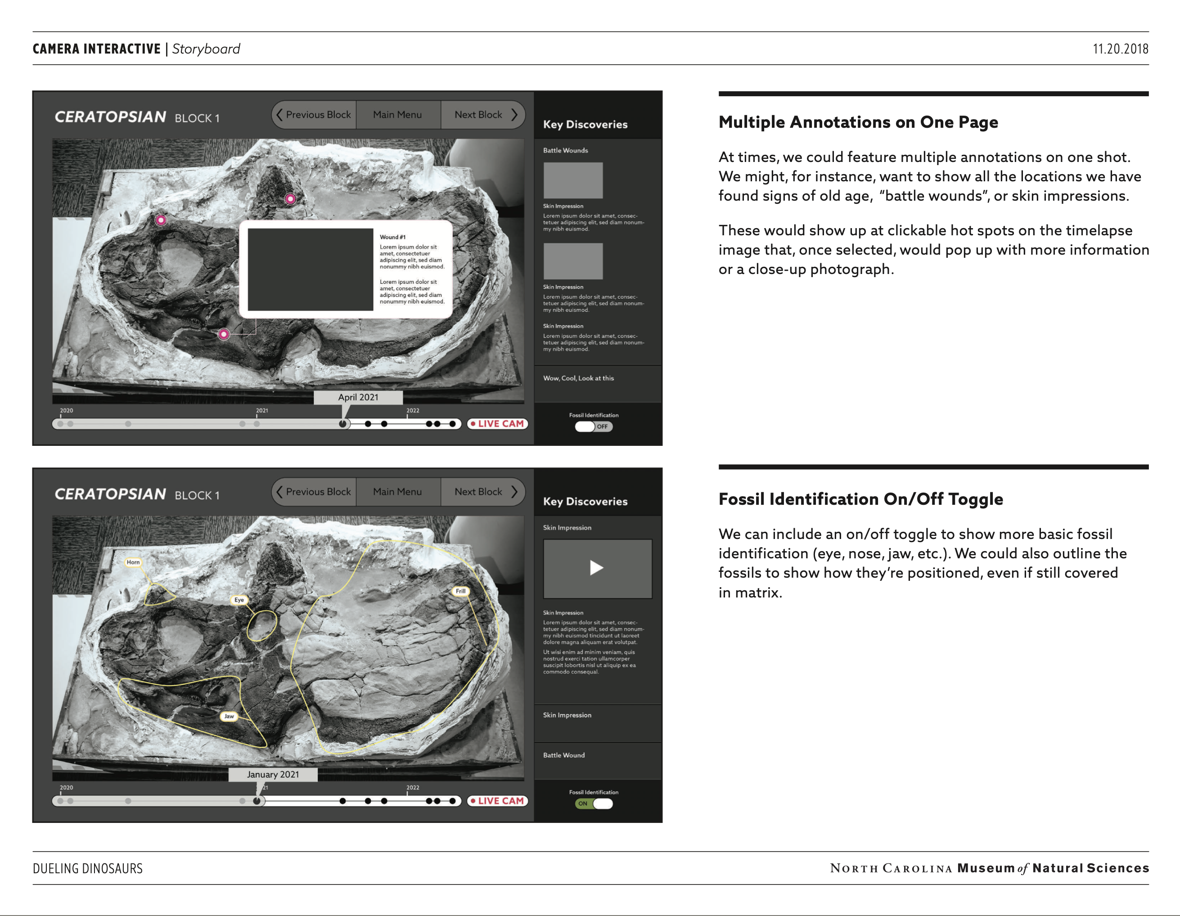
Task: Play the Skin Impression video
Action: point(597,568)
